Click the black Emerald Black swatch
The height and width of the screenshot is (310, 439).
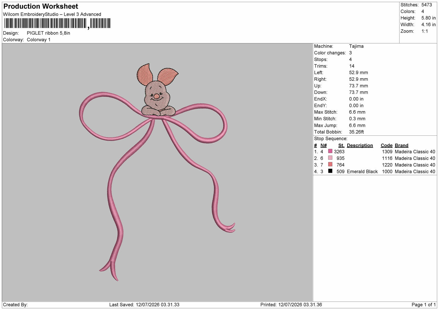[330, 171]
